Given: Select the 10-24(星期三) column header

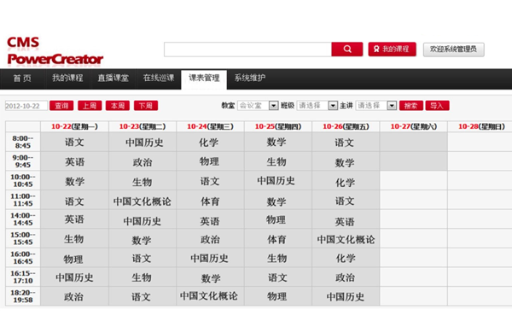Looking at the screenshot, I should pyautogui.click(x=210, y=126).
